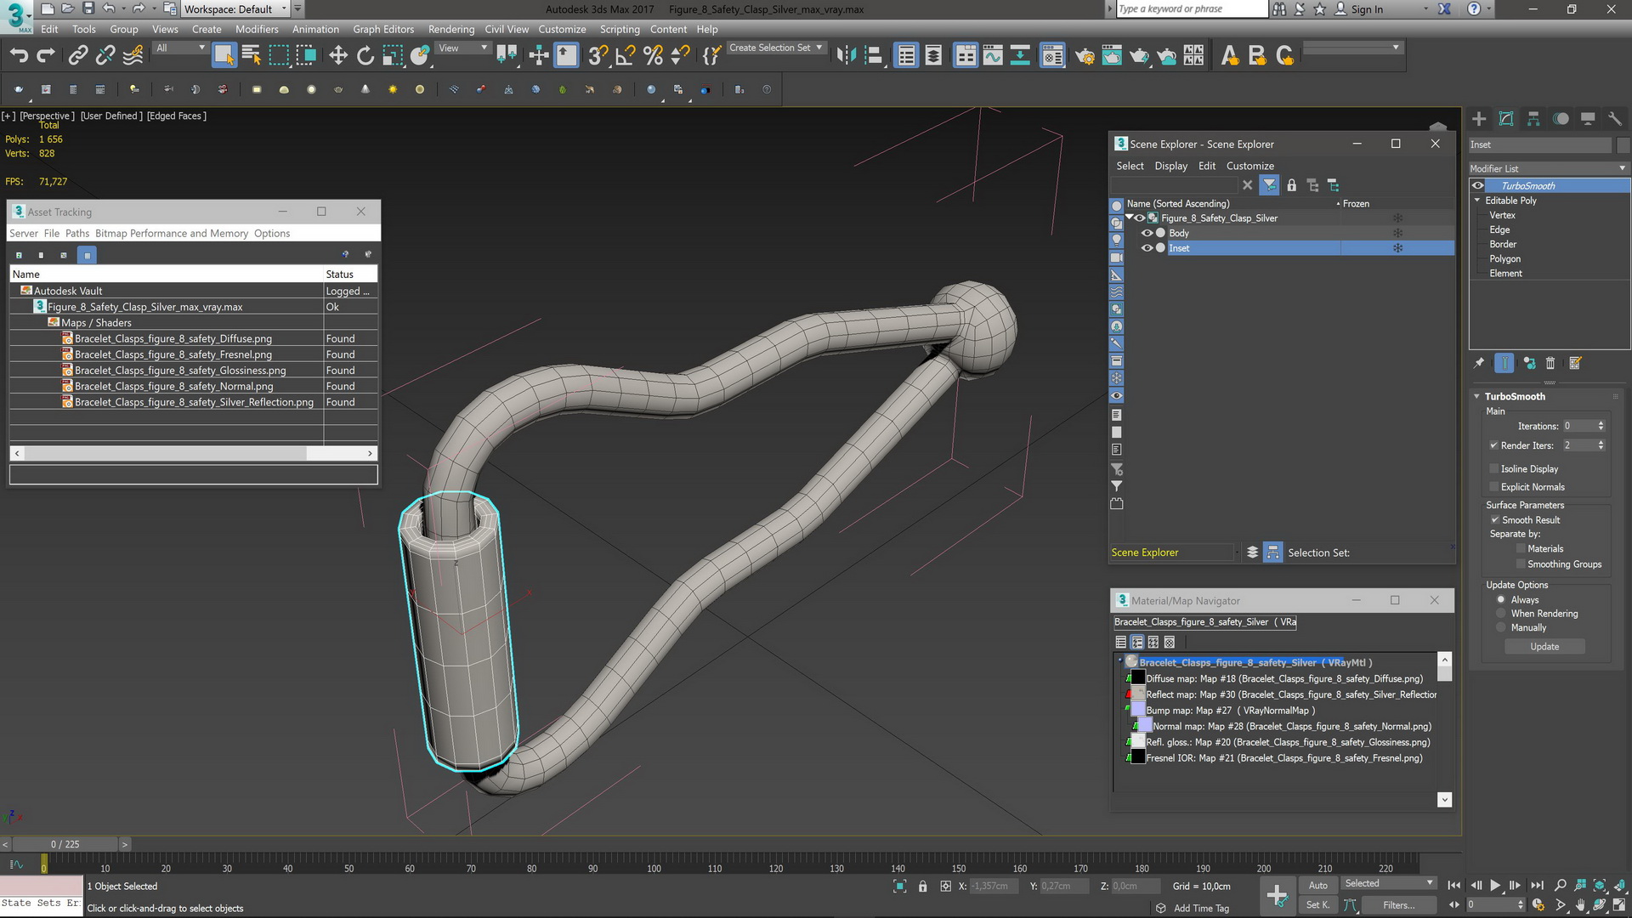
Task: Open Bitmap Performance and Memory menu
Action: click(x=171, y=234)
